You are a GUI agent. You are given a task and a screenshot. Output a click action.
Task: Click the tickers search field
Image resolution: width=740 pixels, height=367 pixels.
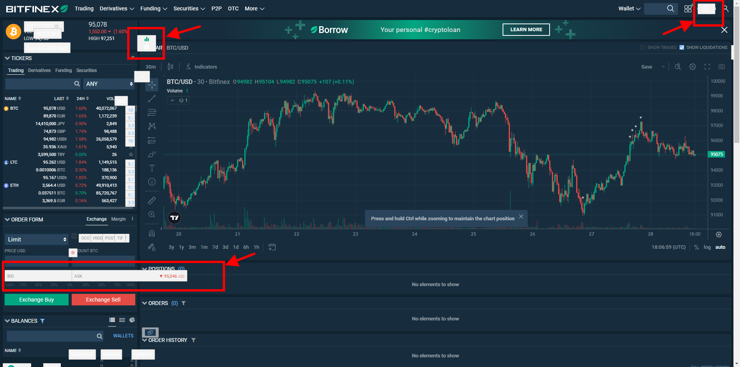(43, 84)
